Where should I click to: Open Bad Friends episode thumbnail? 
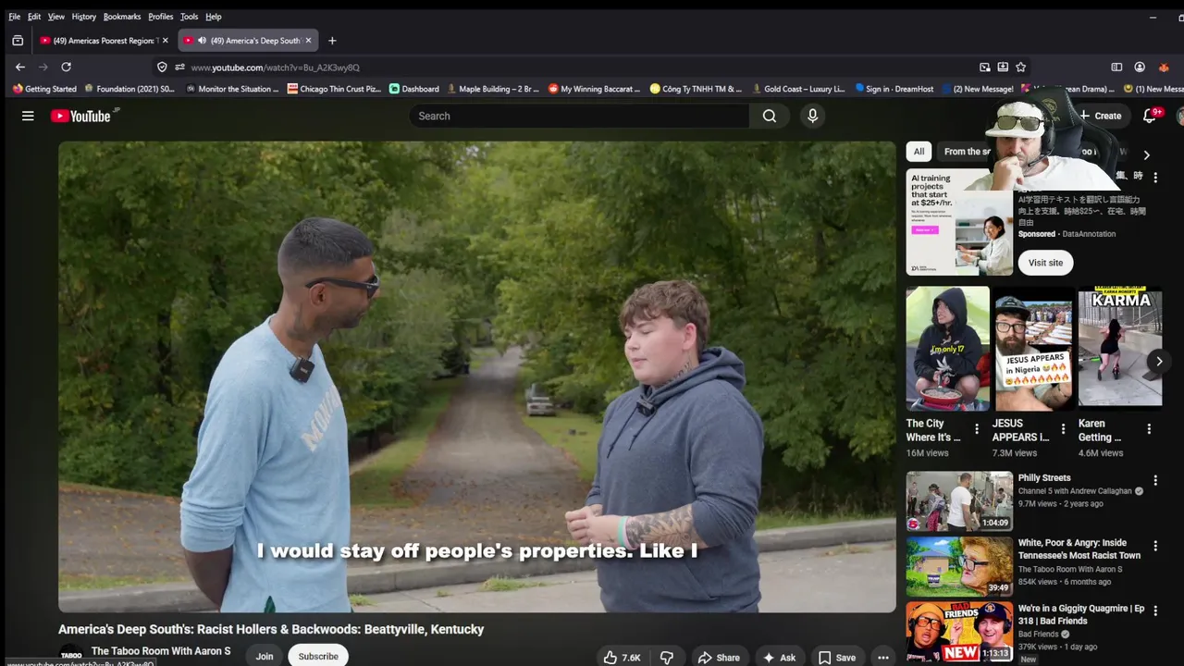(959, 632)
